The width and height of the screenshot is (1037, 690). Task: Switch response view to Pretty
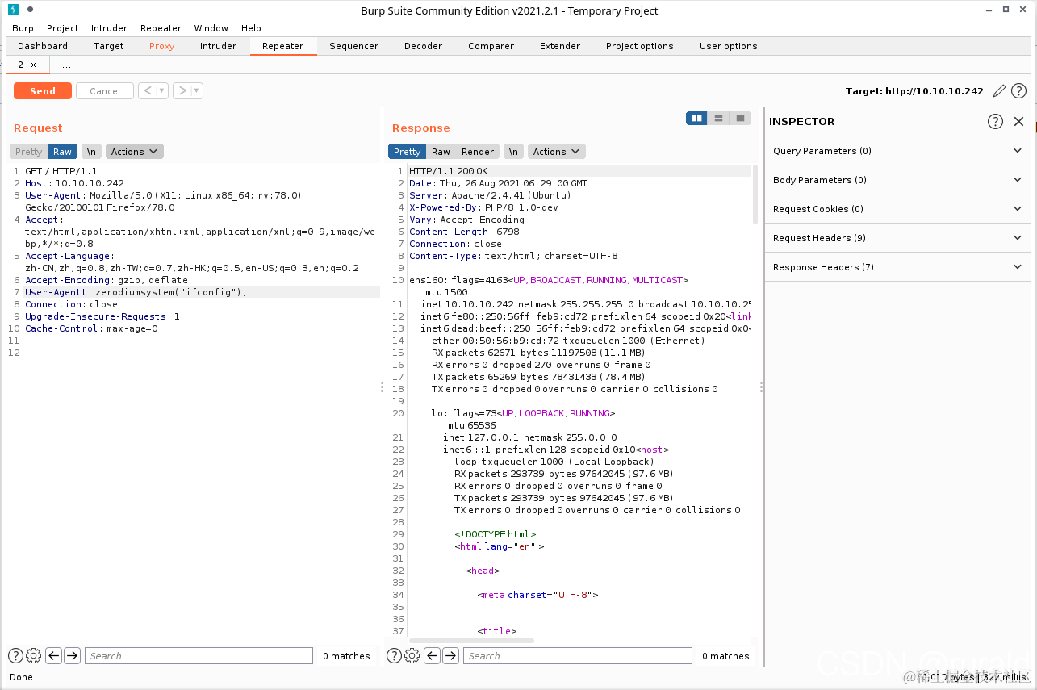pos(407,151)
